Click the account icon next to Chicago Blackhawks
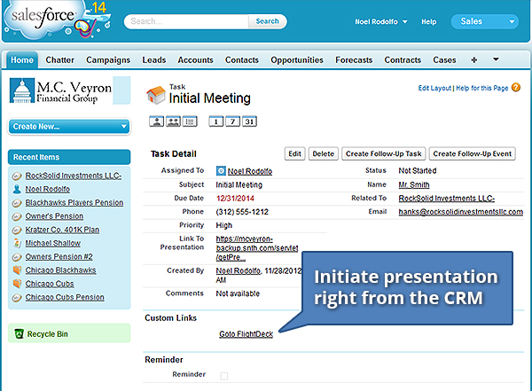Screen dimensions: 532x391 coord(17,270)
